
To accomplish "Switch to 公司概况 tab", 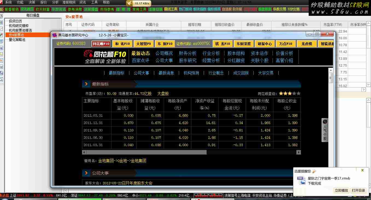I will (164, 53).
